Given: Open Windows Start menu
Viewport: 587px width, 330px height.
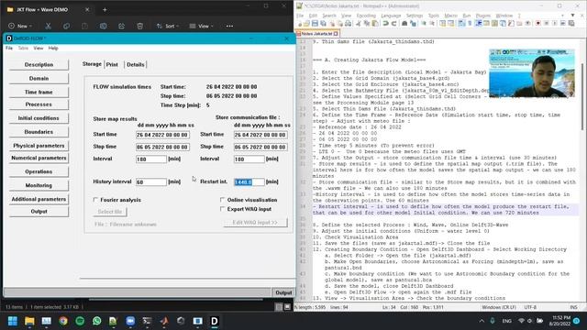Looking at the screenshot, I should pyautogui.click(x=12, y=321).
